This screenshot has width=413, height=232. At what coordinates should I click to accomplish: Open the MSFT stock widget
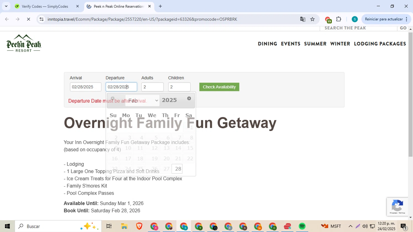click(x=331, y=226)
